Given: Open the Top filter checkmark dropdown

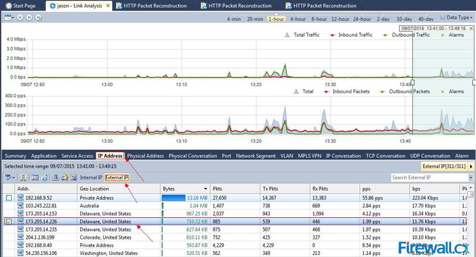Looking at the screenshot, I should pyautogui.click(x=10, y=177).
